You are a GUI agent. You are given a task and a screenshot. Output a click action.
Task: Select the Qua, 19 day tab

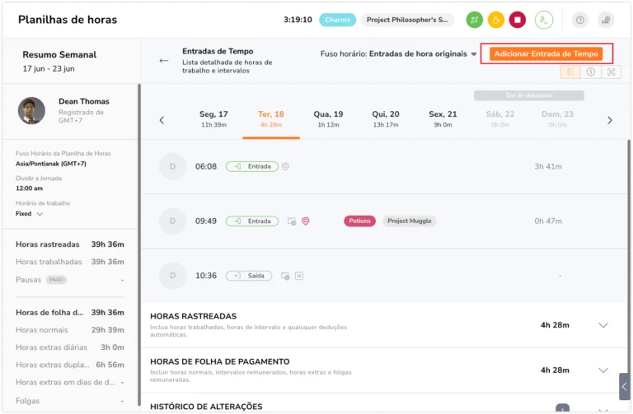(328, 119)
